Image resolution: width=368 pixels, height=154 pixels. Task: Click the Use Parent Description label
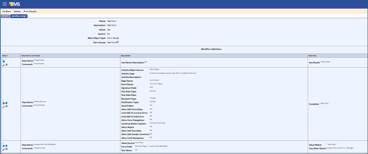pos(133,63)
